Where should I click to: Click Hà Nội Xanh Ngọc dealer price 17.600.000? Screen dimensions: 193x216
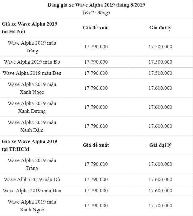(160, 88)
